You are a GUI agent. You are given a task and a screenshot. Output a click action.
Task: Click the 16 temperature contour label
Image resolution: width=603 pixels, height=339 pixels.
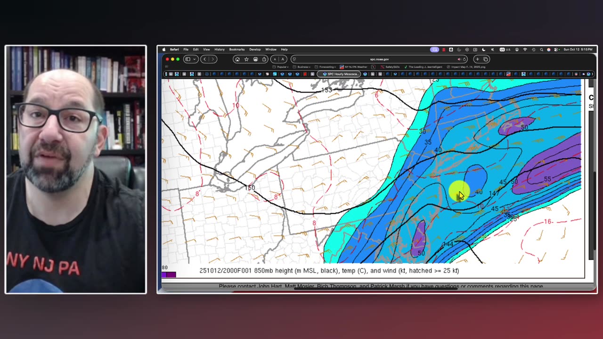[547, 222]
